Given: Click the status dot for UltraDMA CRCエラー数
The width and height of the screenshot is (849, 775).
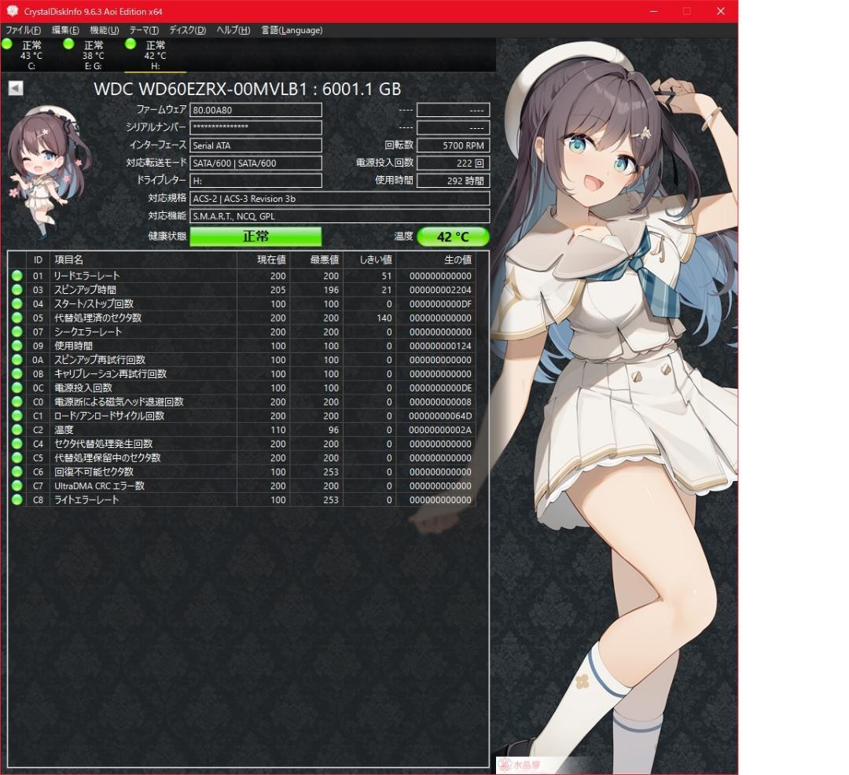Looking at the screenshot, I should click(17, 486).
